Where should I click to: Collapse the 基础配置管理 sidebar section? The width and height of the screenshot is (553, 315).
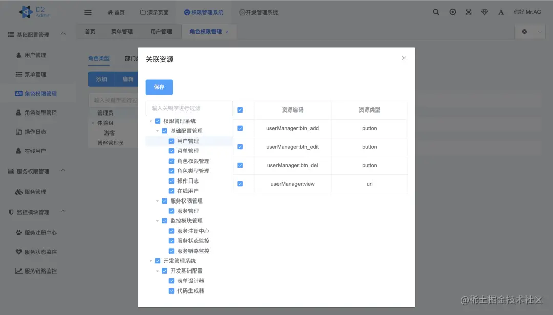pos(34,34)
